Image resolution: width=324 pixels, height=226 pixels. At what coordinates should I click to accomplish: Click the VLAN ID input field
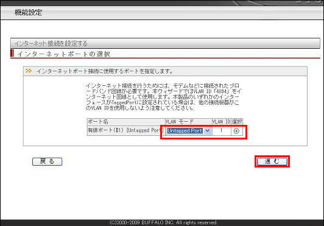click(x=221, y=130)
